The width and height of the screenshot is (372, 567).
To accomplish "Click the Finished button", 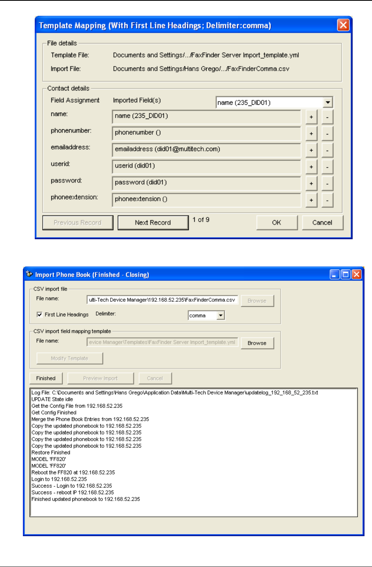I will pyautogui.click(x=46, y=378).
